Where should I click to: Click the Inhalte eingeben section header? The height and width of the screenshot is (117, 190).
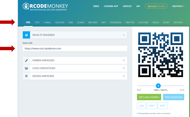tap(75, 35)
